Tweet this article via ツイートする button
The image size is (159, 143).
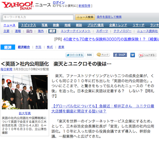point(75,55)
